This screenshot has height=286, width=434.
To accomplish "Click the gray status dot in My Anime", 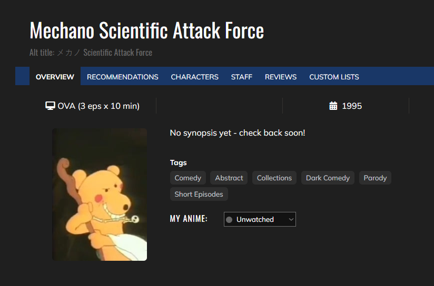I will coord(229,220).
